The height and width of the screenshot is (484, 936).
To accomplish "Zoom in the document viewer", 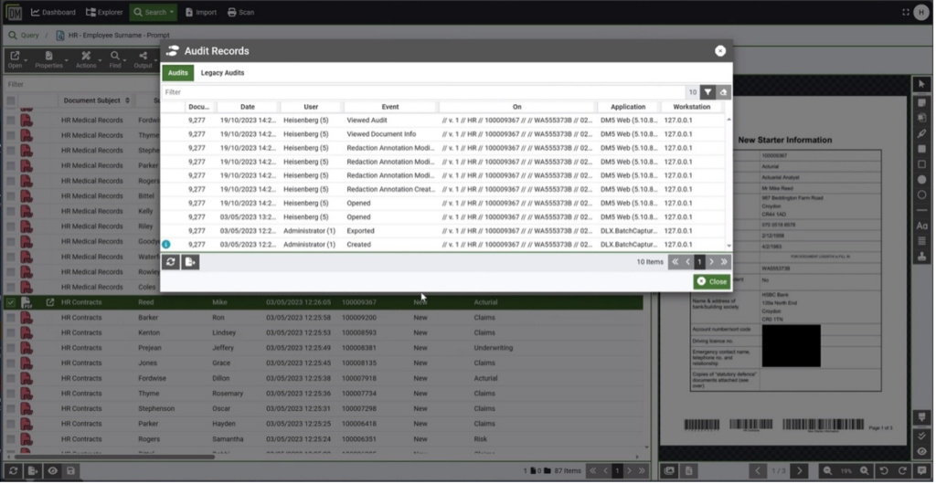I will coord(864,471).
